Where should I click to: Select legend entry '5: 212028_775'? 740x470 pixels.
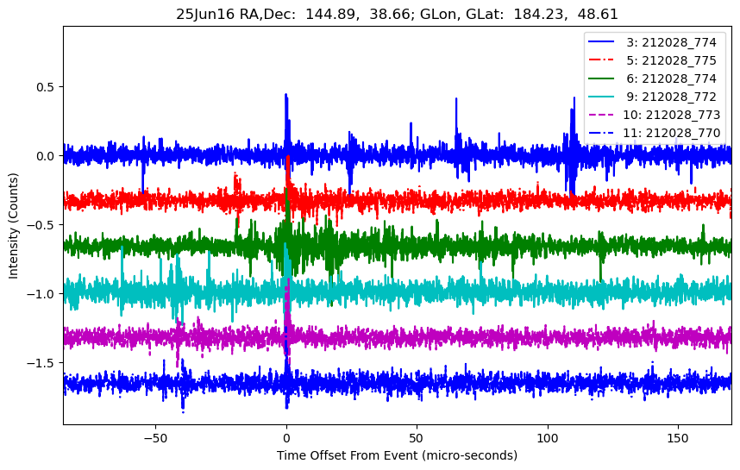pos(654,60)
